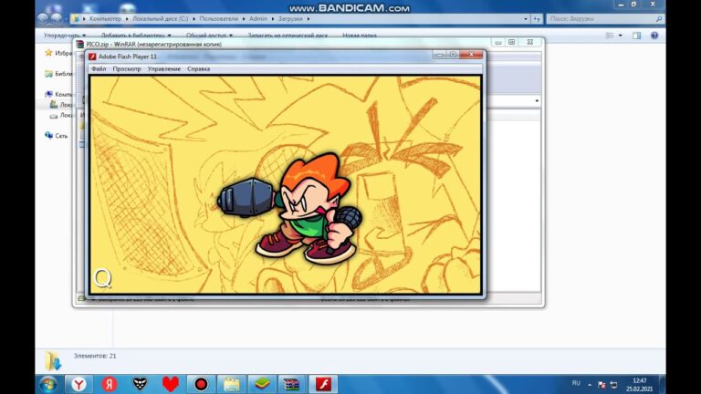Viewport: 701px width, 394px height.
Task: Open the address bar history dropdown
Action: (526, 19)
